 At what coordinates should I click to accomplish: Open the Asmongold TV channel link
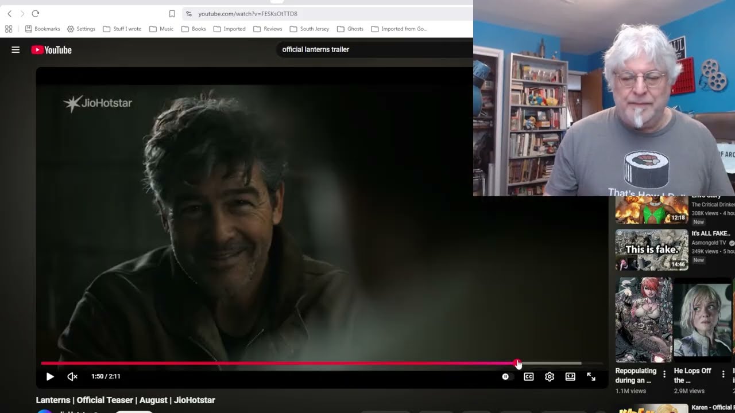[709, 243]
